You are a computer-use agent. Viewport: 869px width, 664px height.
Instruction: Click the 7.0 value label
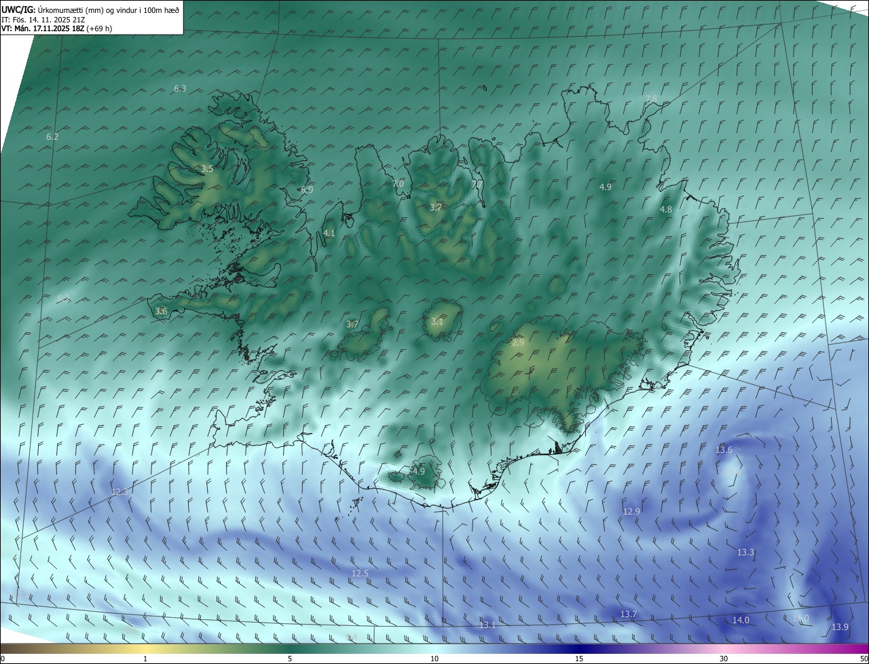tap(398, 184)
